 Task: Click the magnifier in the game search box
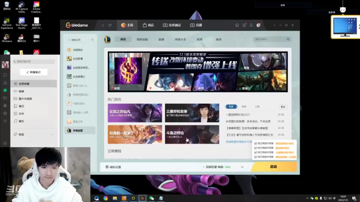coord(288,39)
